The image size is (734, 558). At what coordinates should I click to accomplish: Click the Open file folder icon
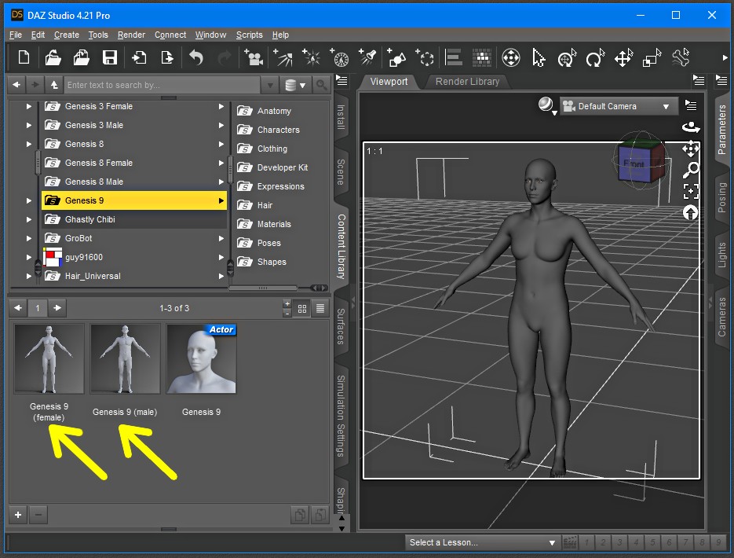(x=53, y=57)
